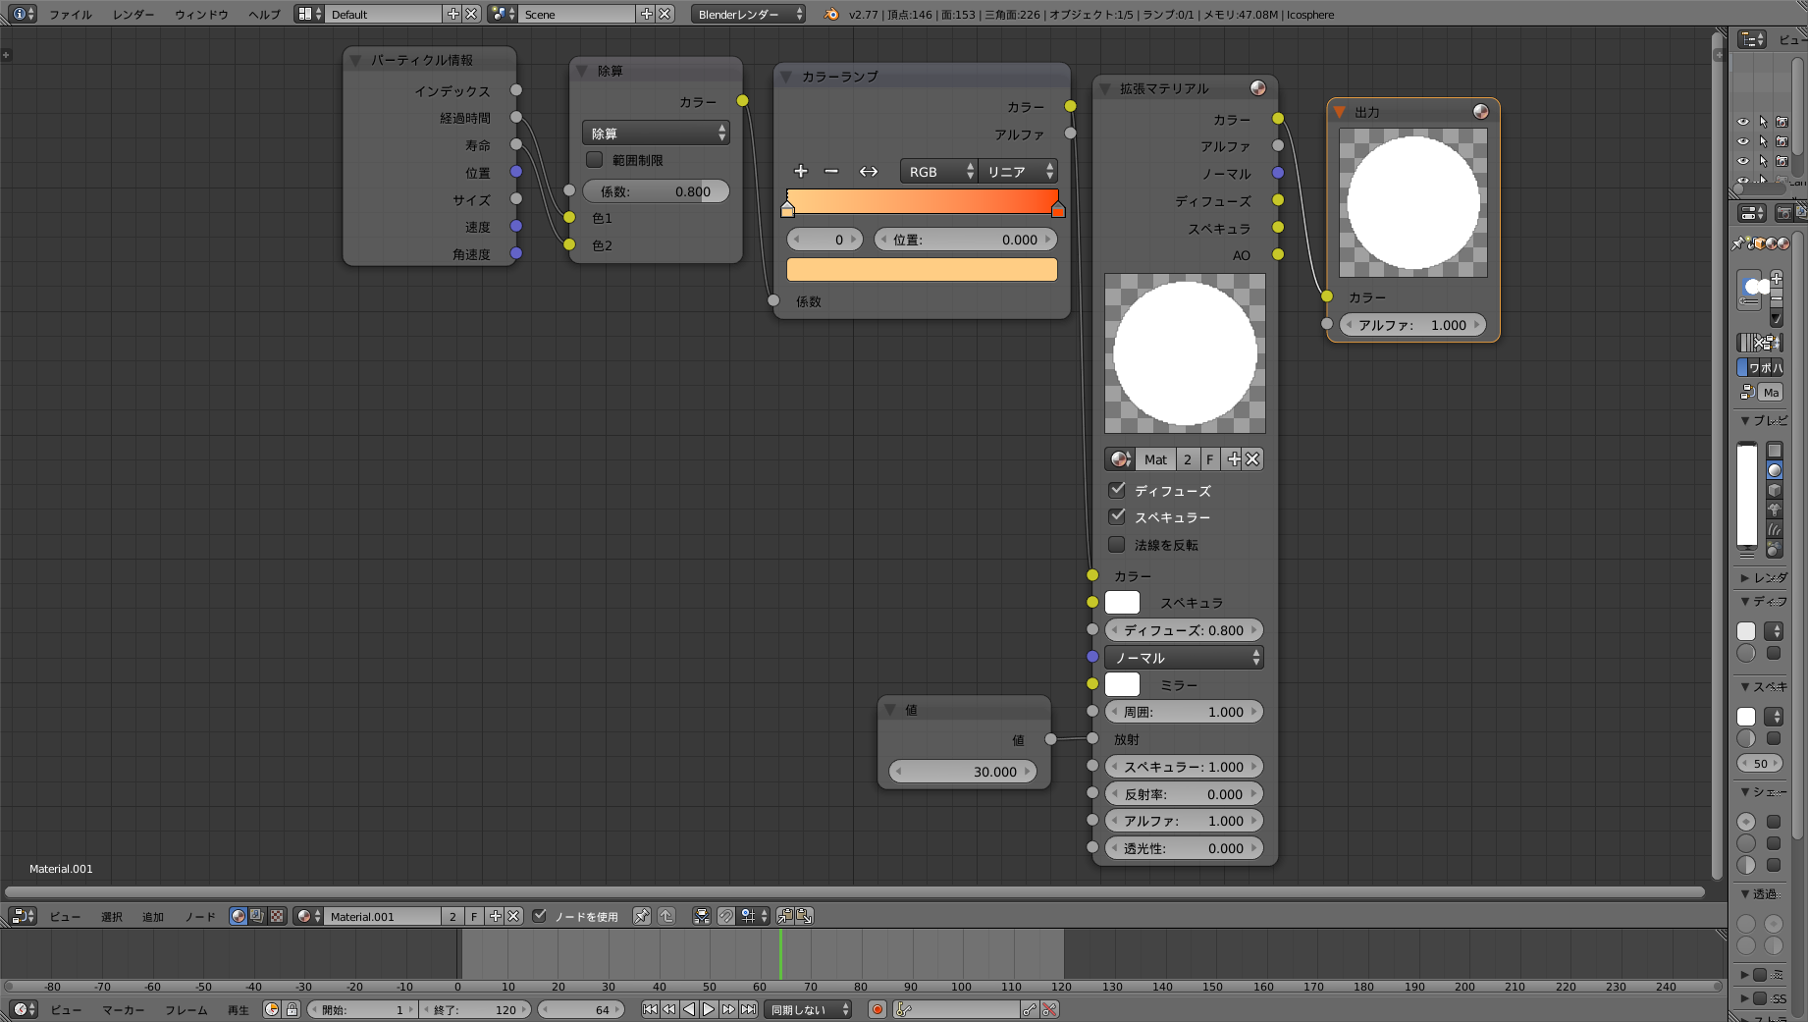Open the マーカー menu in timeline
The width and height of the screenshot is (1808, 1022).
[124, 1009]
